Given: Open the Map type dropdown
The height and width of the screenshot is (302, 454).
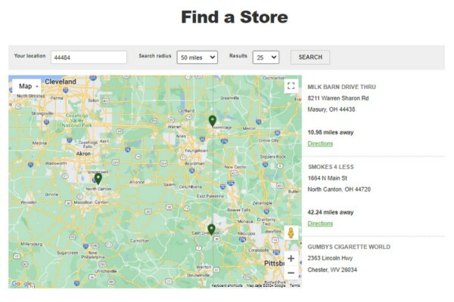Looking at the screenshot, I should (x=26, y=86).
